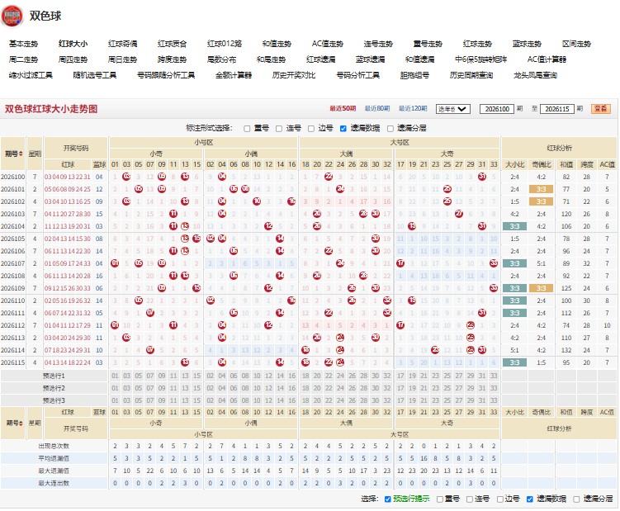Uncheck the 遗漏数据 checkbox at top
The width and height of the screenshot is (620, 511).
click(343, 129)
